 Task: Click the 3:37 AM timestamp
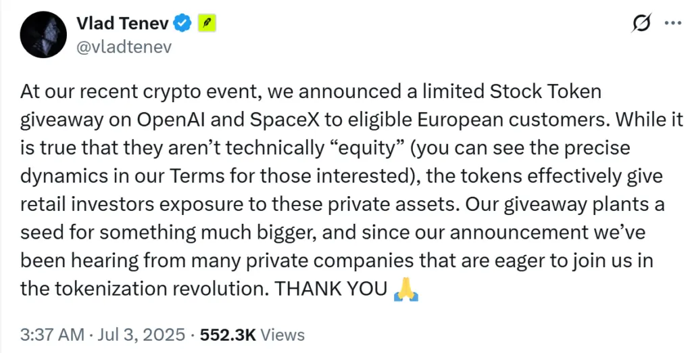pyautogui.click(x=53, y=334)
